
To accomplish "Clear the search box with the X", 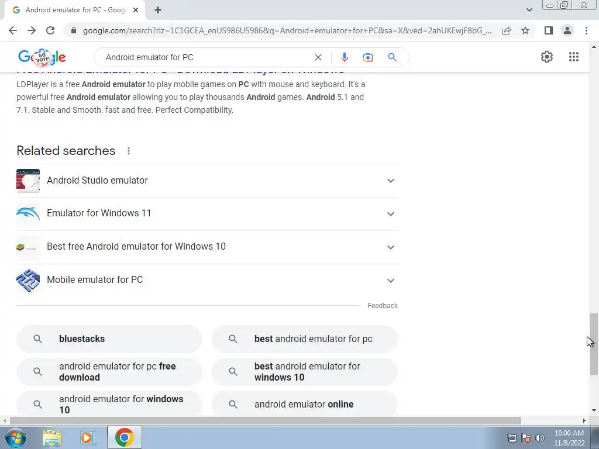I will point(318,57).
